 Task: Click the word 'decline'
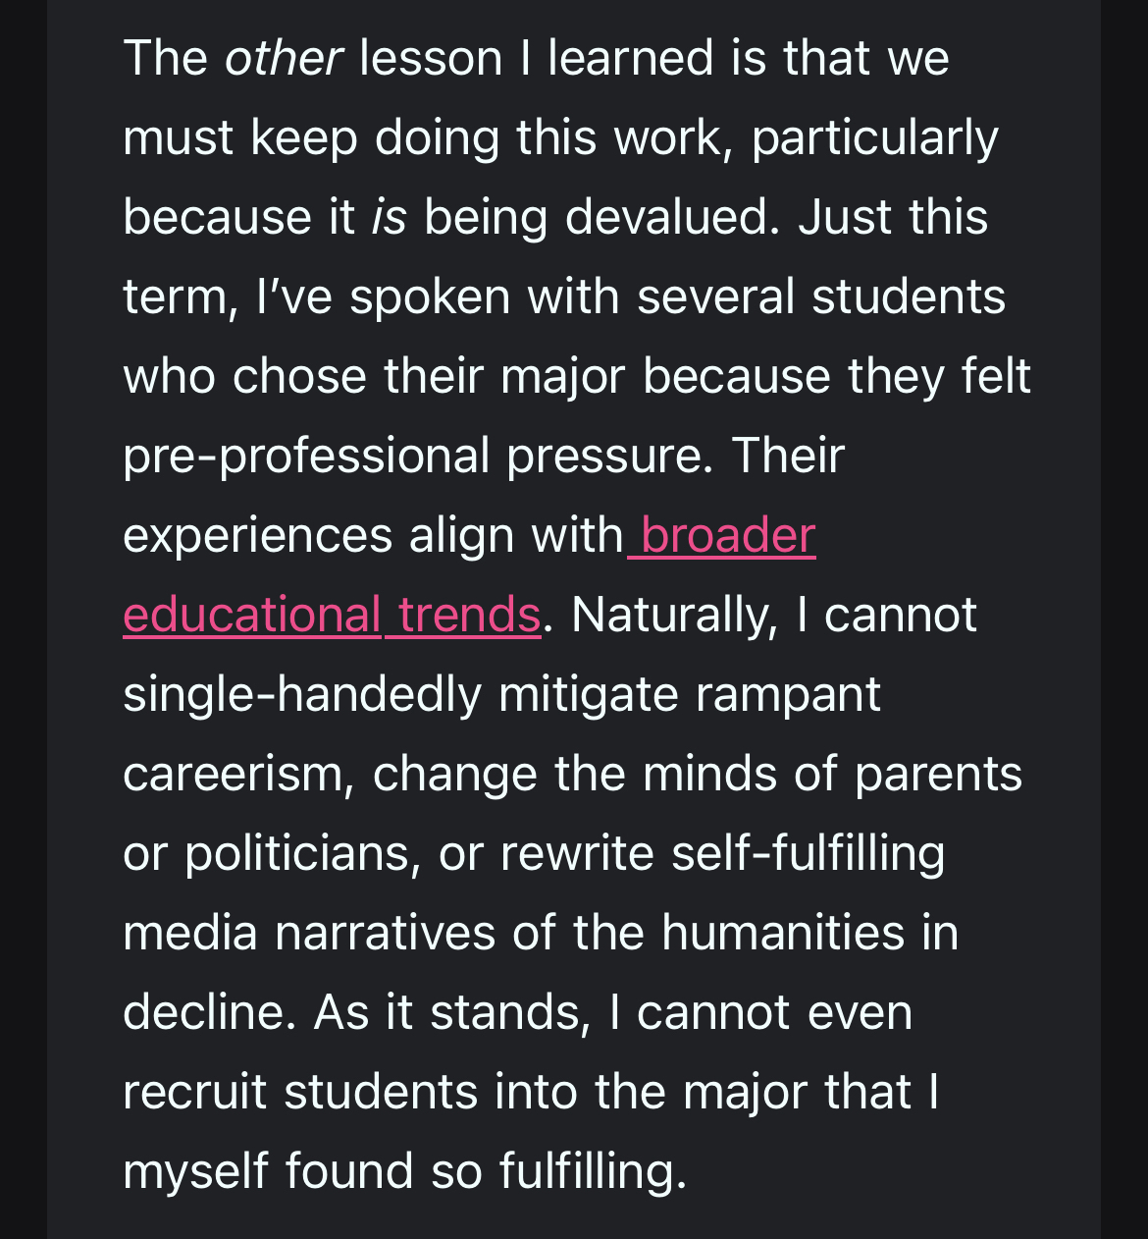[208, 1013]
